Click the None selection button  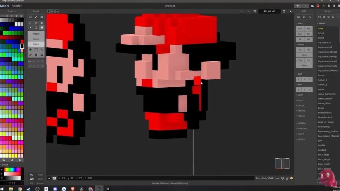point(304,55)
